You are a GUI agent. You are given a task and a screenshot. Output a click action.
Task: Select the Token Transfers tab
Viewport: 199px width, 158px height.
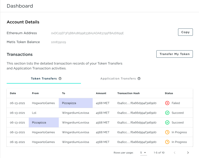click(44, 79)
